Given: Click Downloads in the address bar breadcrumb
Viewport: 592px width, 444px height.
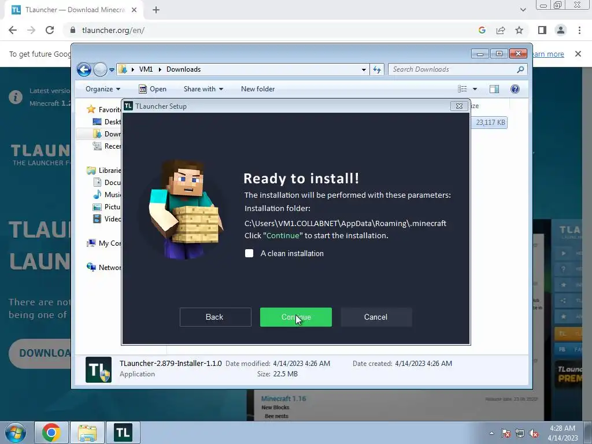Looking at the screenshot, I should [x=183, y=69].
